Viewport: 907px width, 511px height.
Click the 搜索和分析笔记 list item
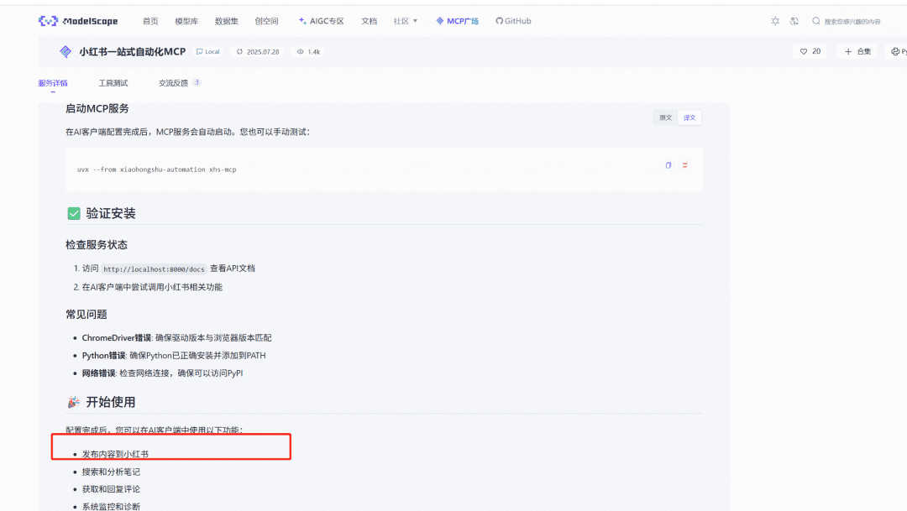tap(111, 472)
